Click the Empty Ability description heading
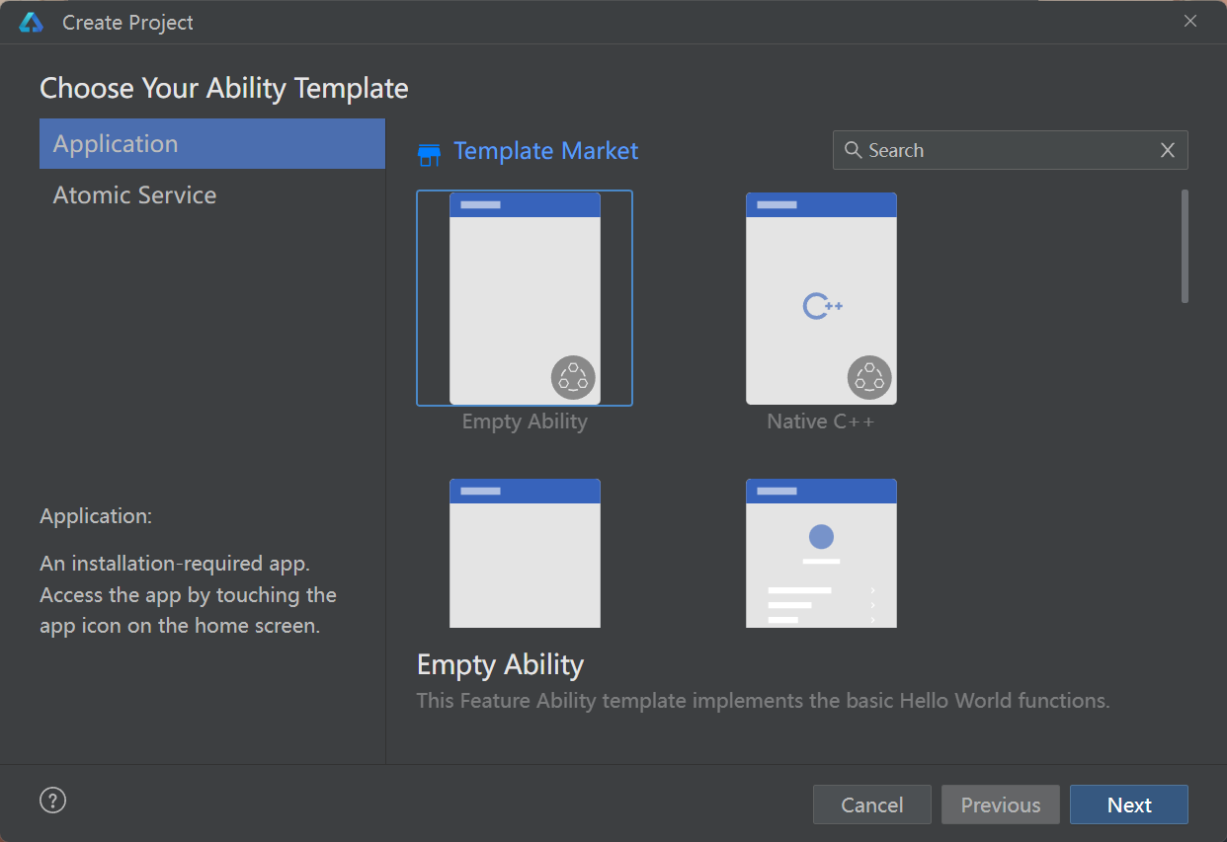The image size is (1227, 842). pyautogui.click(x=500, y=664)
